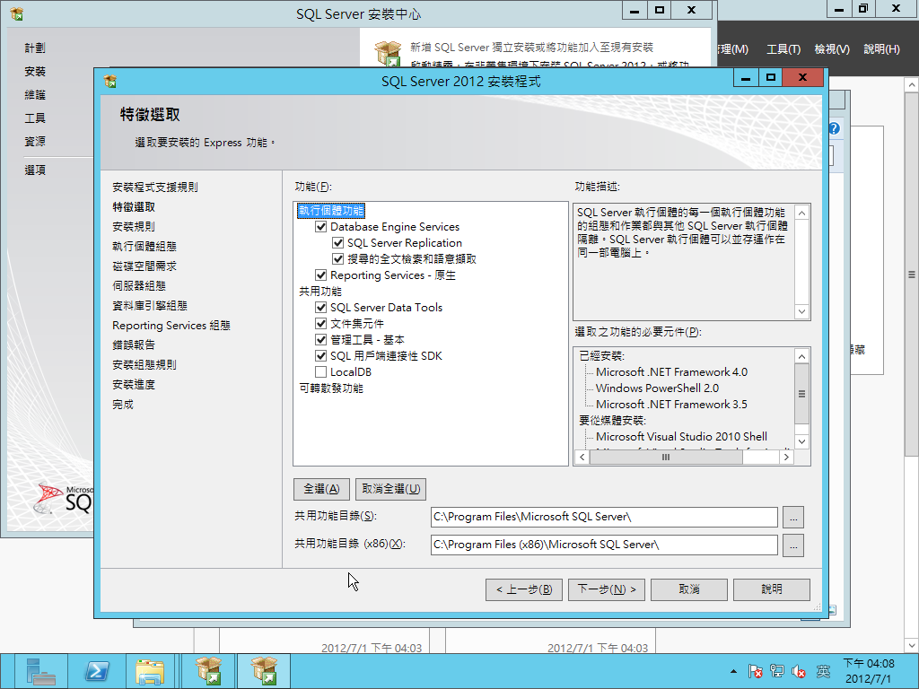Open 維護 in SQL Server 安裝中心

[35, 95]
